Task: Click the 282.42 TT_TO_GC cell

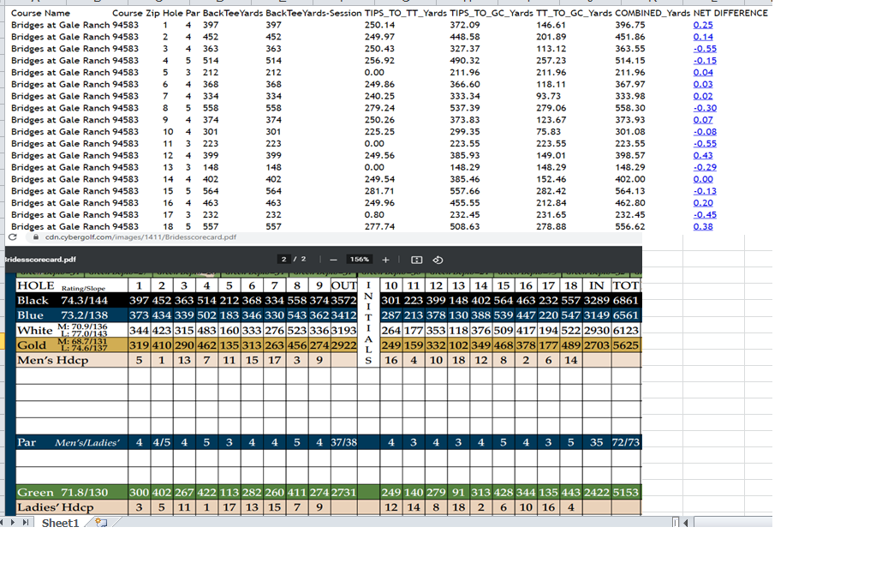Action: (551, 191)
